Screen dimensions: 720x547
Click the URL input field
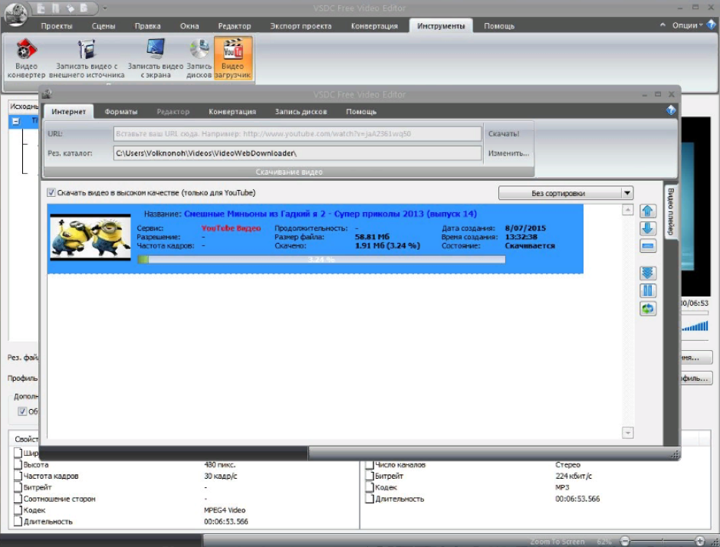[x=298, y=134]
